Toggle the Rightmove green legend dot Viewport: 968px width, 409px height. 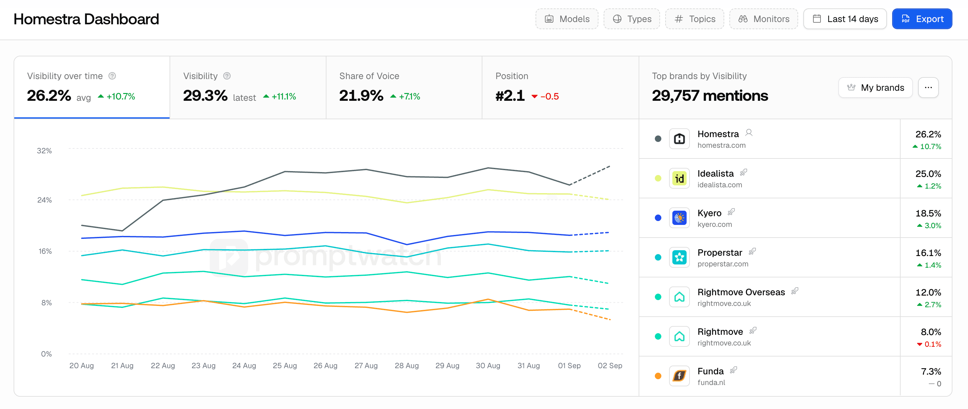(658, 336)
